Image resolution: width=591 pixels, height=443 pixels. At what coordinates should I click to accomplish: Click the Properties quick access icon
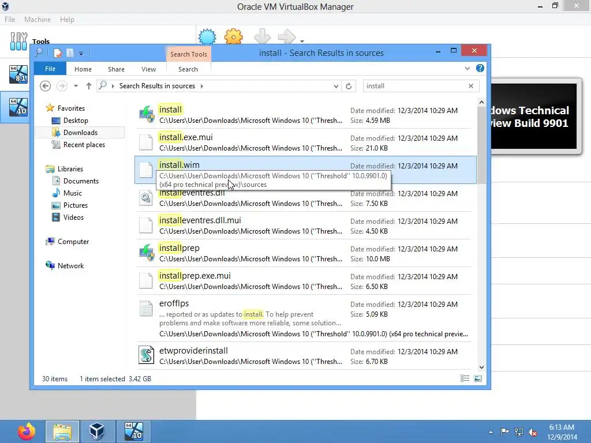click(58, 53)
